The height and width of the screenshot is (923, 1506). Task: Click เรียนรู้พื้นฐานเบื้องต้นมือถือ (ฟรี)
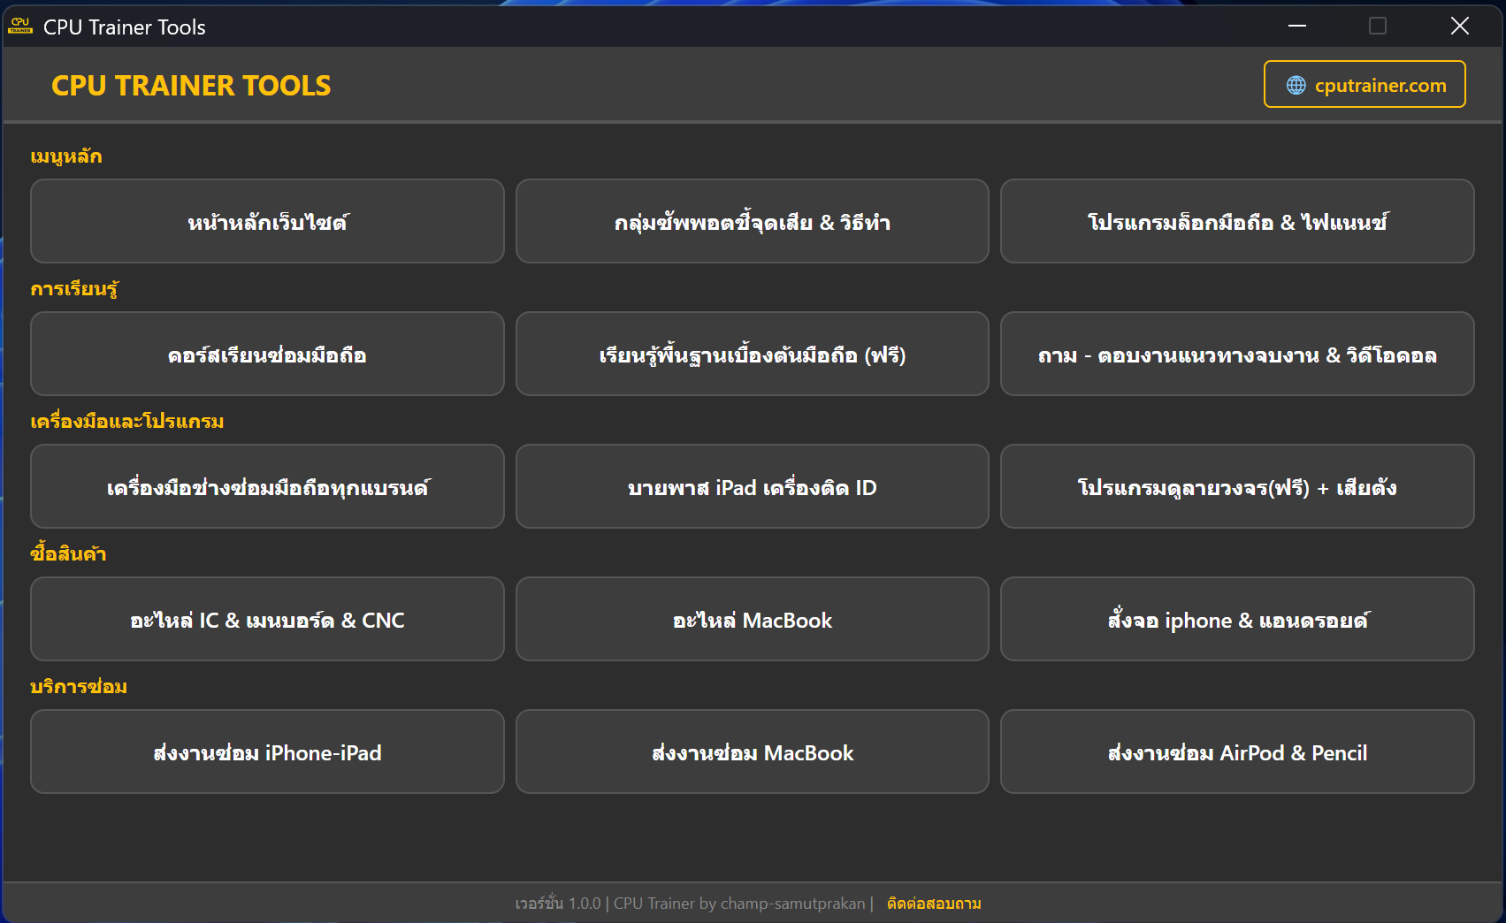click(752, 354)
